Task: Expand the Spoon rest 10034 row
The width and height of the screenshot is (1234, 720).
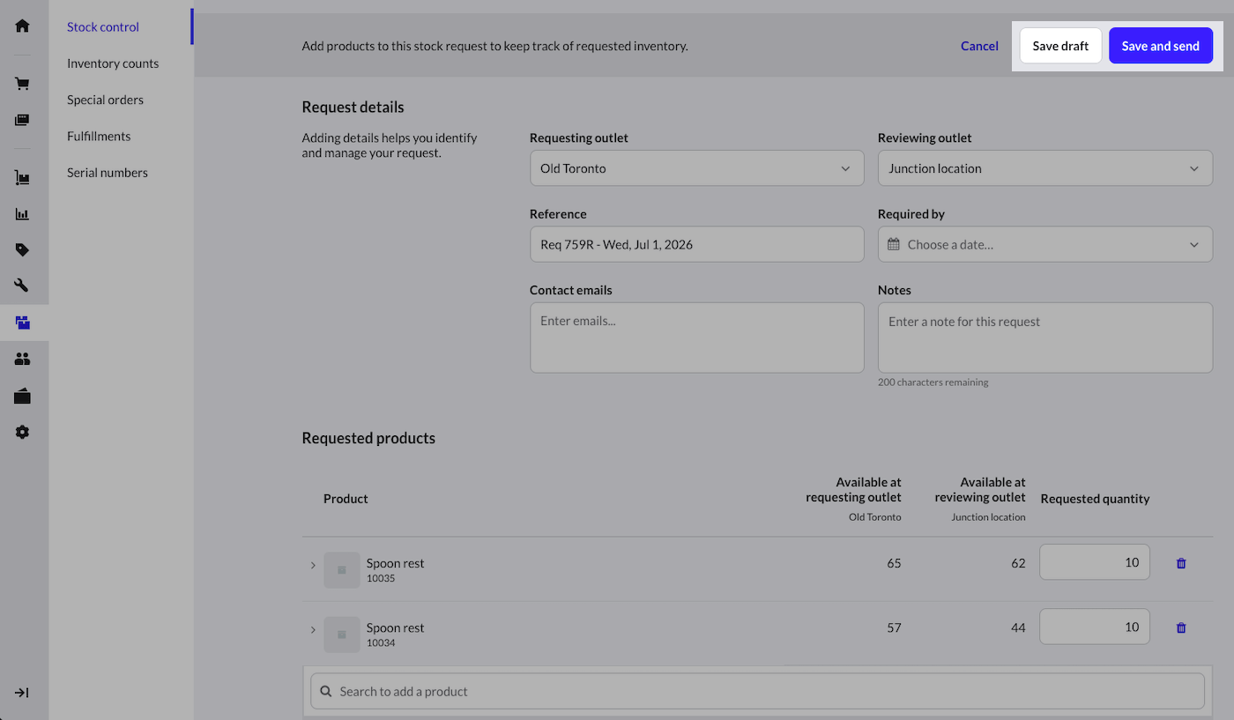Action: pos(313,629)
